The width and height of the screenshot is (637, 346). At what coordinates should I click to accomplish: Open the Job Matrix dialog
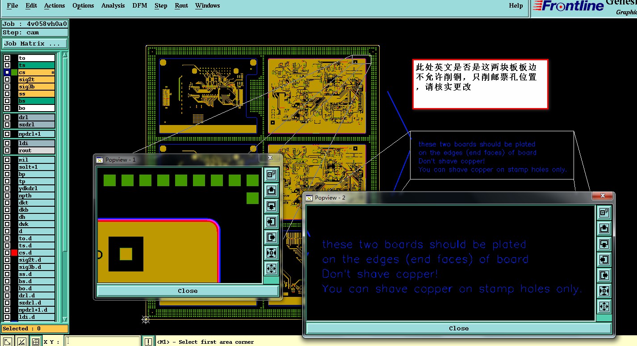35,44
